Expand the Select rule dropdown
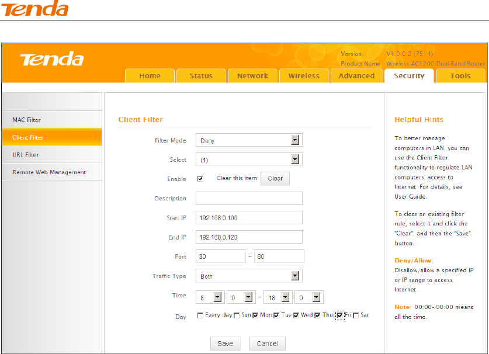The height and width of the screenshot is (354, 489). click(249, 159)
